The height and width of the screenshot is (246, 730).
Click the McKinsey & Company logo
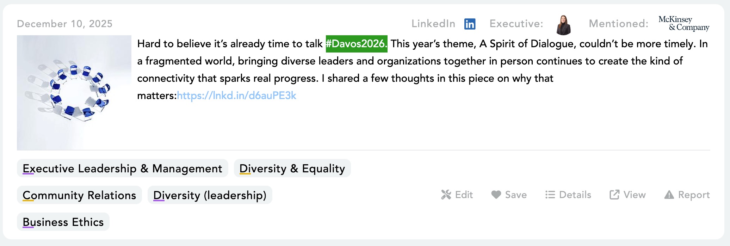tap(684, 23)
